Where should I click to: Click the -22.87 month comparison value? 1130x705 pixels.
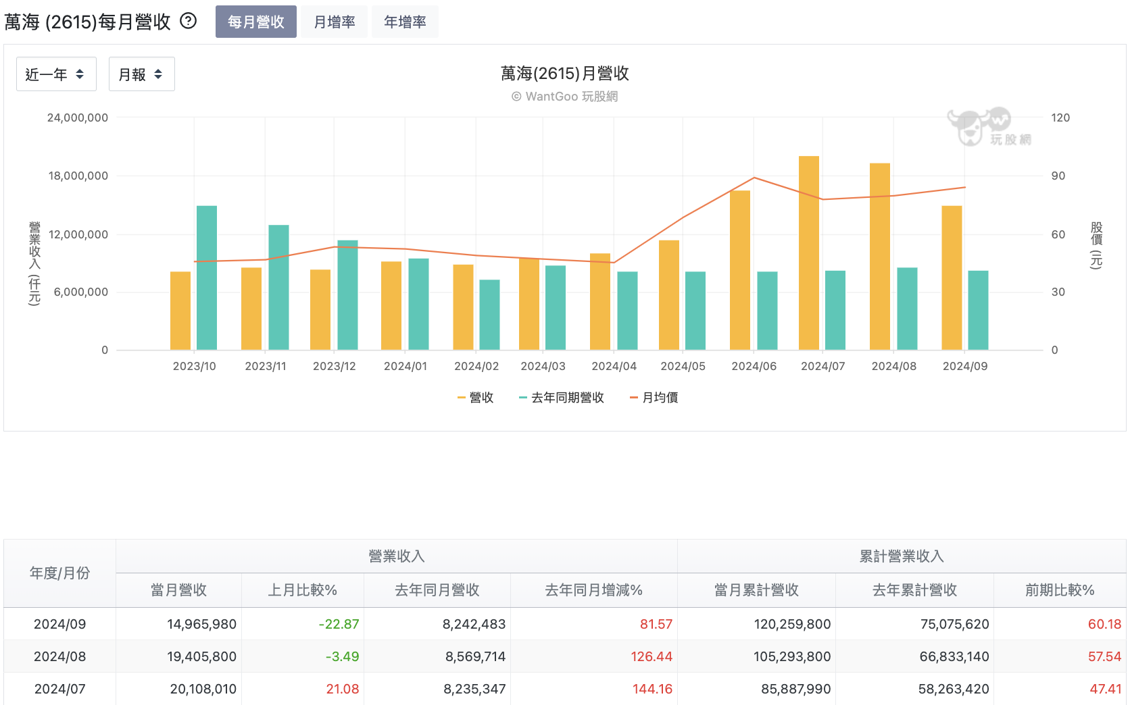[339, 624]
